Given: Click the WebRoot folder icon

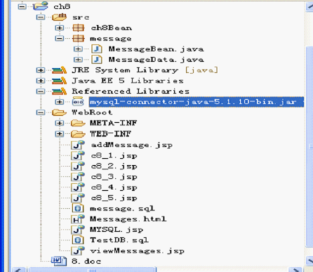Looking at the screenshot, I should [59, 112].
